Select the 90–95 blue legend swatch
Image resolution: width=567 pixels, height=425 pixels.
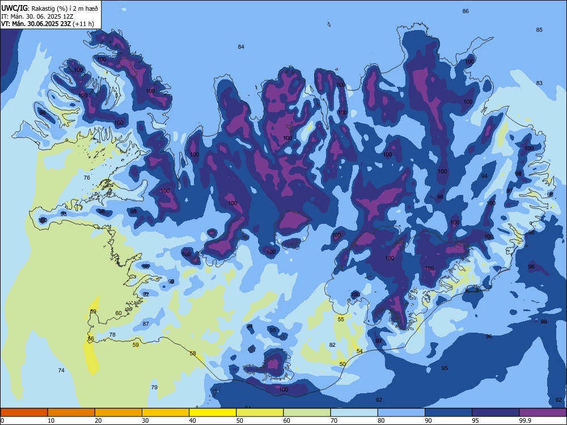[448, 413]
